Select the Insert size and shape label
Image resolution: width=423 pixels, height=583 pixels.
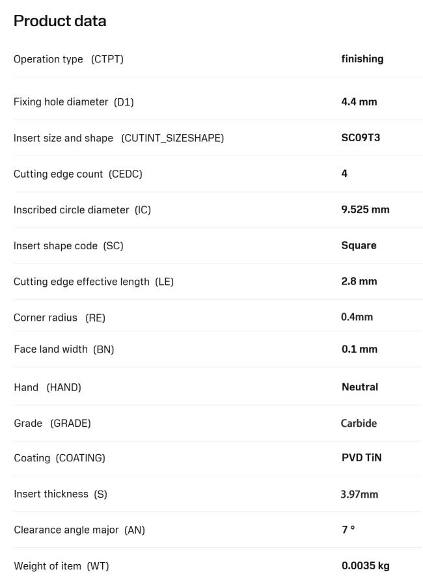click(x=118, y=138)
